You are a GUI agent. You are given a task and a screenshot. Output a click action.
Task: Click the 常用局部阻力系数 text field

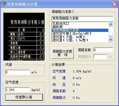point(82,19)
